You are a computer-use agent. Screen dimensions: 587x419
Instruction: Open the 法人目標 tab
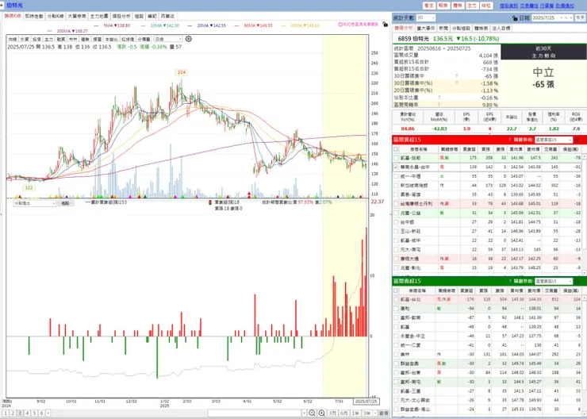(501, 28)
